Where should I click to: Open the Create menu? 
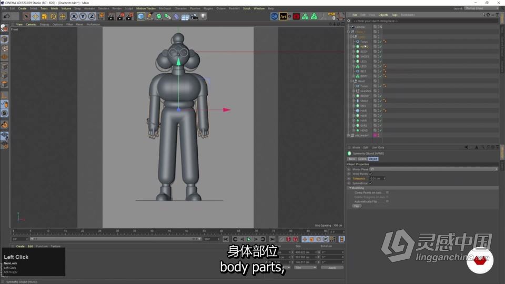(22, 8)
